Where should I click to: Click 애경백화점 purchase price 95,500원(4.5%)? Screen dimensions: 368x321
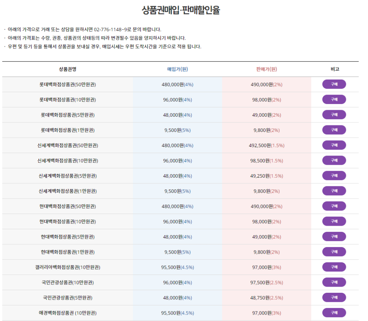pyautogui.click(x=178, y=313)
